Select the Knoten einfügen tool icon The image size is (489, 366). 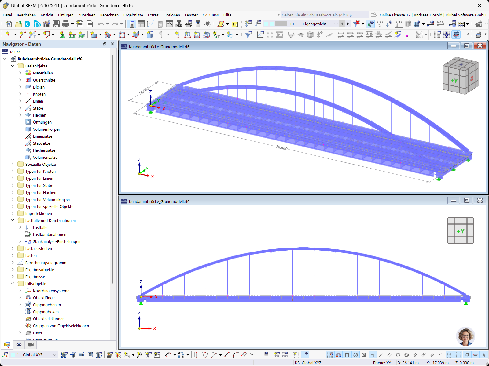8,35
